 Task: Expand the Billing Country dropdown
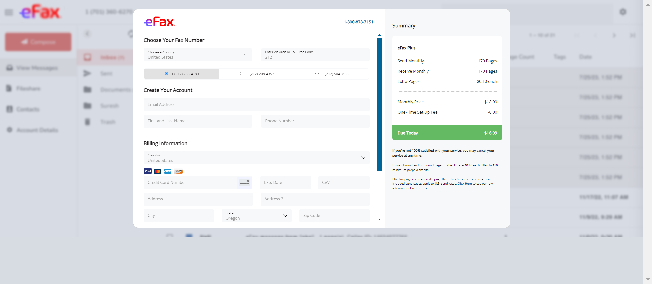click(256, 158)
